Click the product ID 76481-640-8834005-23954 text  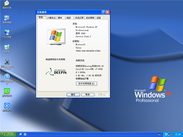click(88, 51)
